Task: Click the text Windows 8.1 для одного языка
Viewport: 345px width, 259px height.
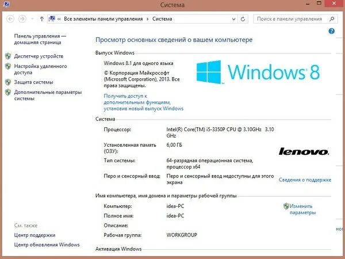Action: coord(139,63)
